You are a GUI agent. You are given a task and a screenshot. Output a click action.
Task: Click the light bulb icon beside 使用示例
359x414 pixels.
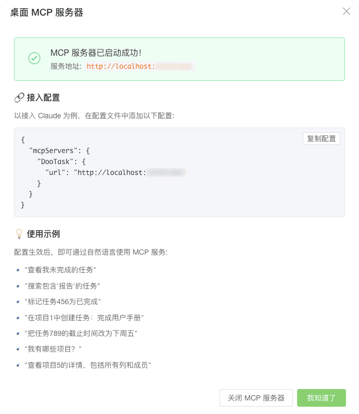(19, 234)
